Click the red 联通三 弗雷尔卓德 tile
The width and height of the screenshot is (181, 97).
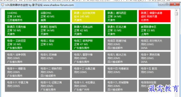(155, 16)
